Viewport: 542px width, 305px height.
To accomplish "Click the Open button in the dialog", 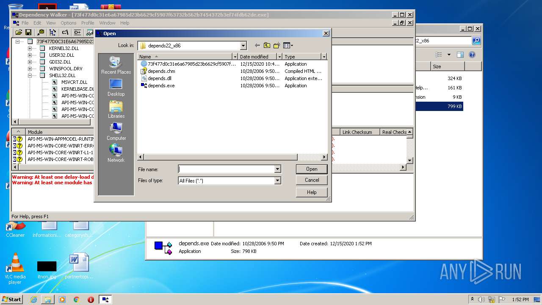I will (312, 169).
